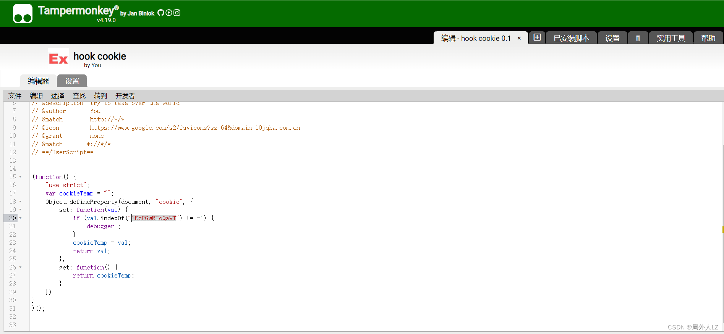Open the 选择 menu

point(58,96)
